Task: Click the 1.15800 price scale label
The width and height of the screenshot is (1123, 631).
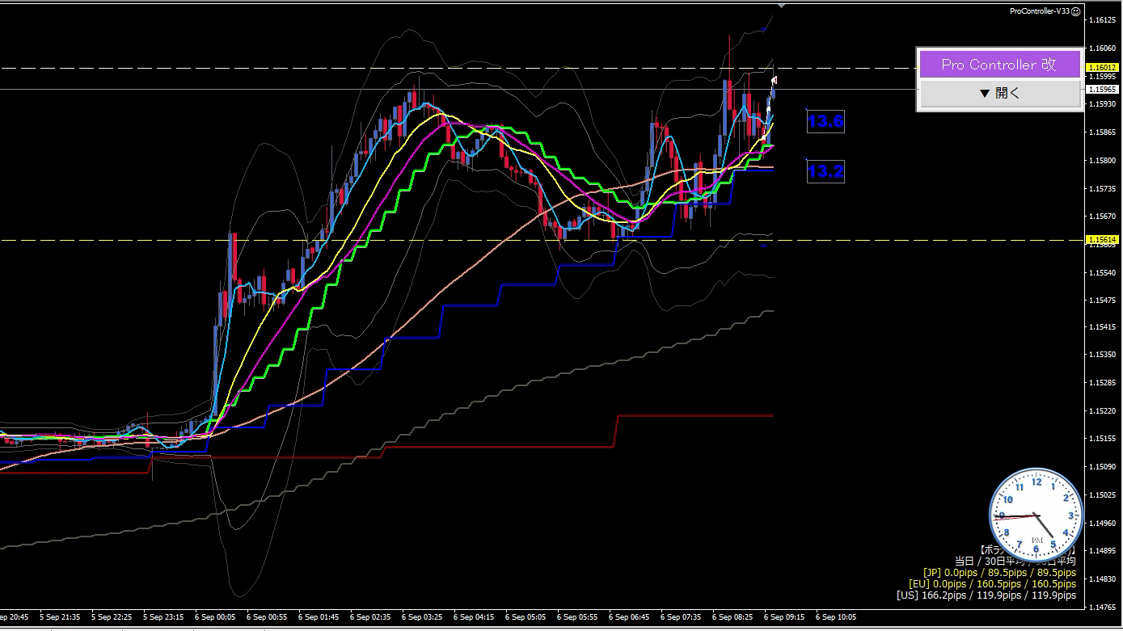Action: tap(1103, 161)
